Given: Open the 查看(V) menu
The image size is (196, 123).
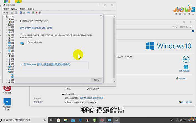Looking at the screenshot, I should pos(22,9).
